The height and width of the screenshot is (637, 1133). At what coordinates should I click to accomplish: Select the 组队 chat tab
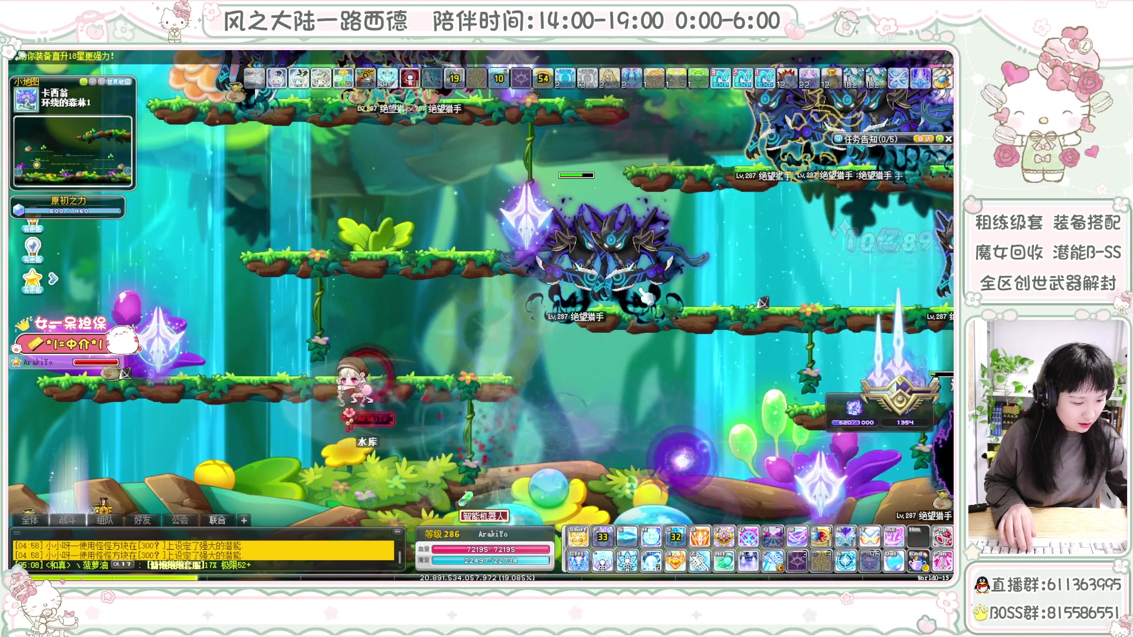(105, 520)
